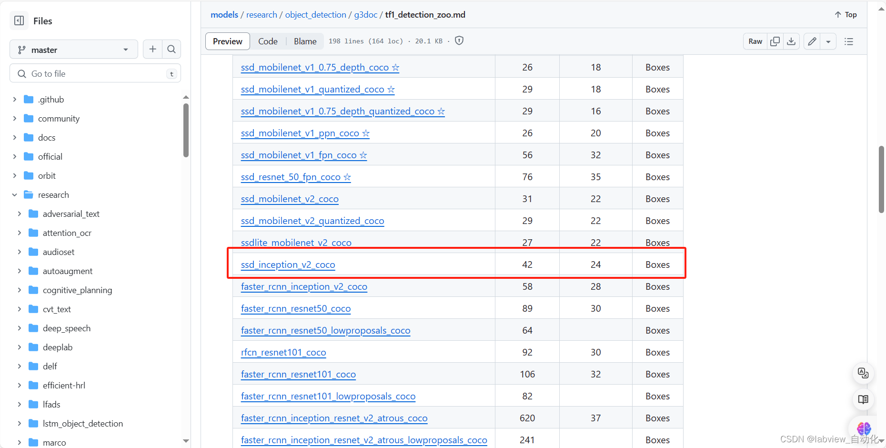886x448 pixels.
Task: Go to object_detection breadcrumb
Action: [x=316, y=15]
